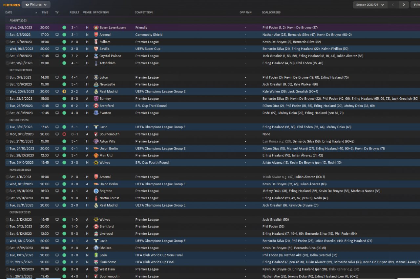Click the tick circle beside Sat, 4/11/2023

click(7, 177)
